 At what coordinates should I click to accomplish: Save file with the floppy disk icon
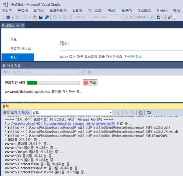point(41,17)
